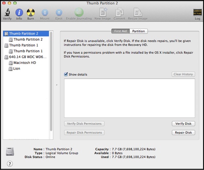Click the Mount toolbar icon

point(45,13)
